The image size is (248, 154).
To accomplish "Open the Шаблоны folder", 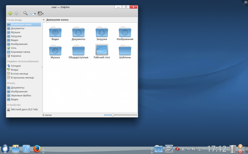I will pos(125,50).
